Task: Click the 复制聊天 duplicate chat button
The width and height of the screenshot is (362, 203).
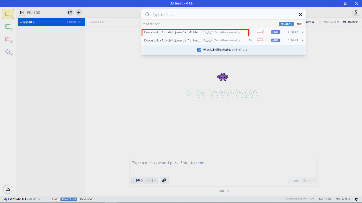Action: click(351, 22)
